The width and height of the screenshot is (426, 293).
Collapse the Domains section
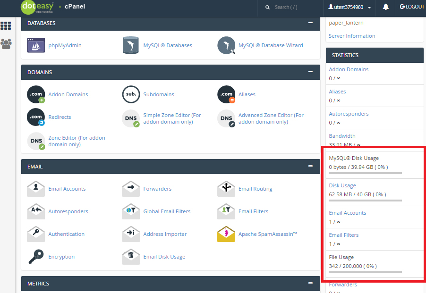click(310, 72)
